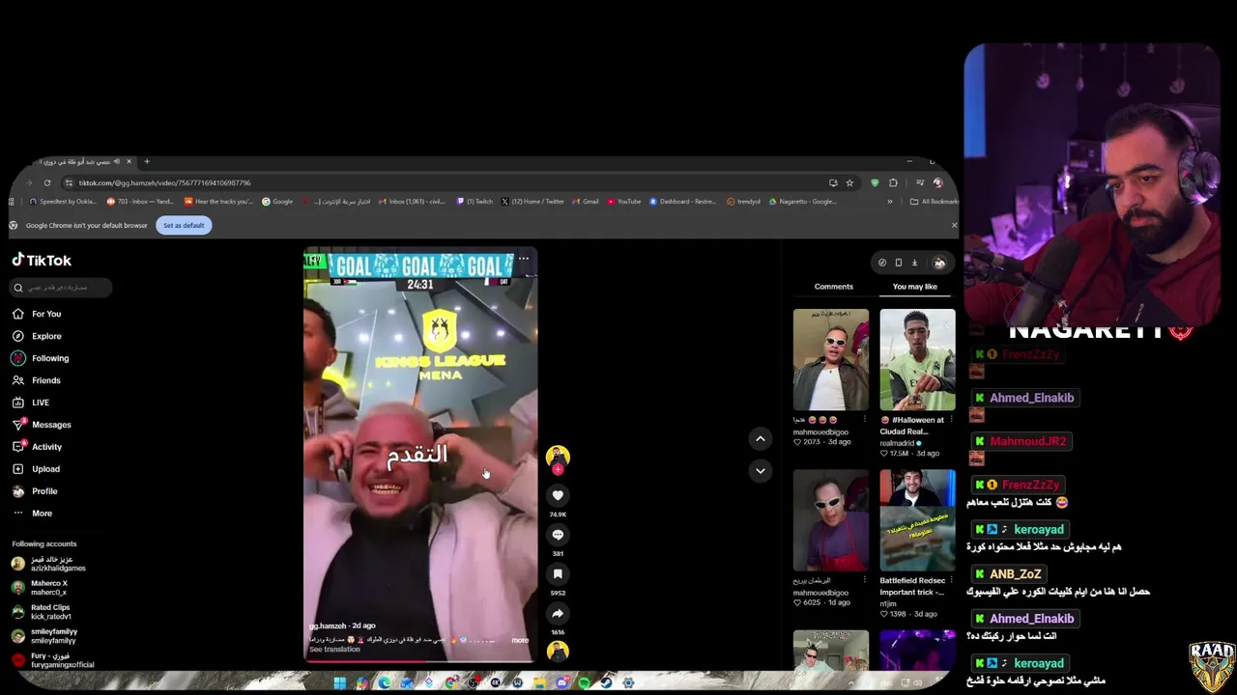
Task: Open the Friends section
Action: point(37,380)
